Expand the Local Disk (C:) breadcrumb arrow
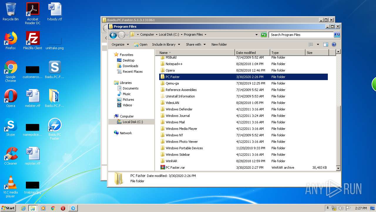 (x=182, y=35)
